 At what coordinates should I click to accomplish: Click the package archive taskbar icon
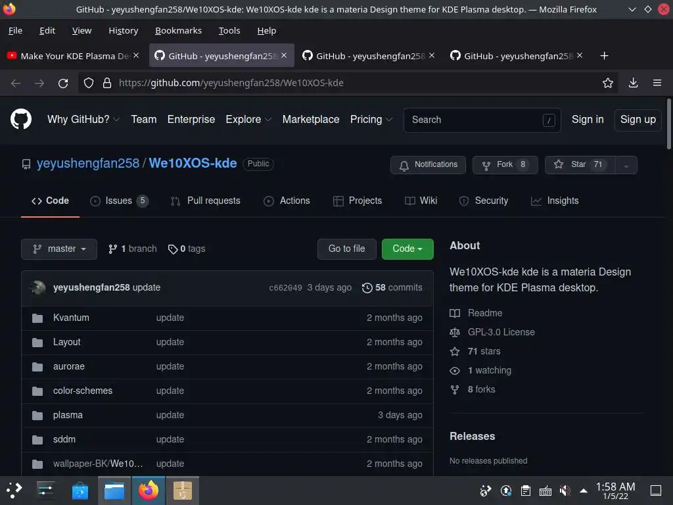coord(183,491)
